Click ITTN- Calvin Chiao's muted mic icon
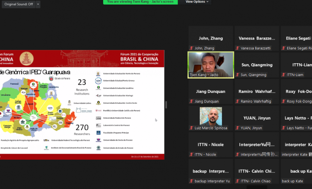Image resolution: width=312 pixels, height=189 pixels. pos(238,181)
